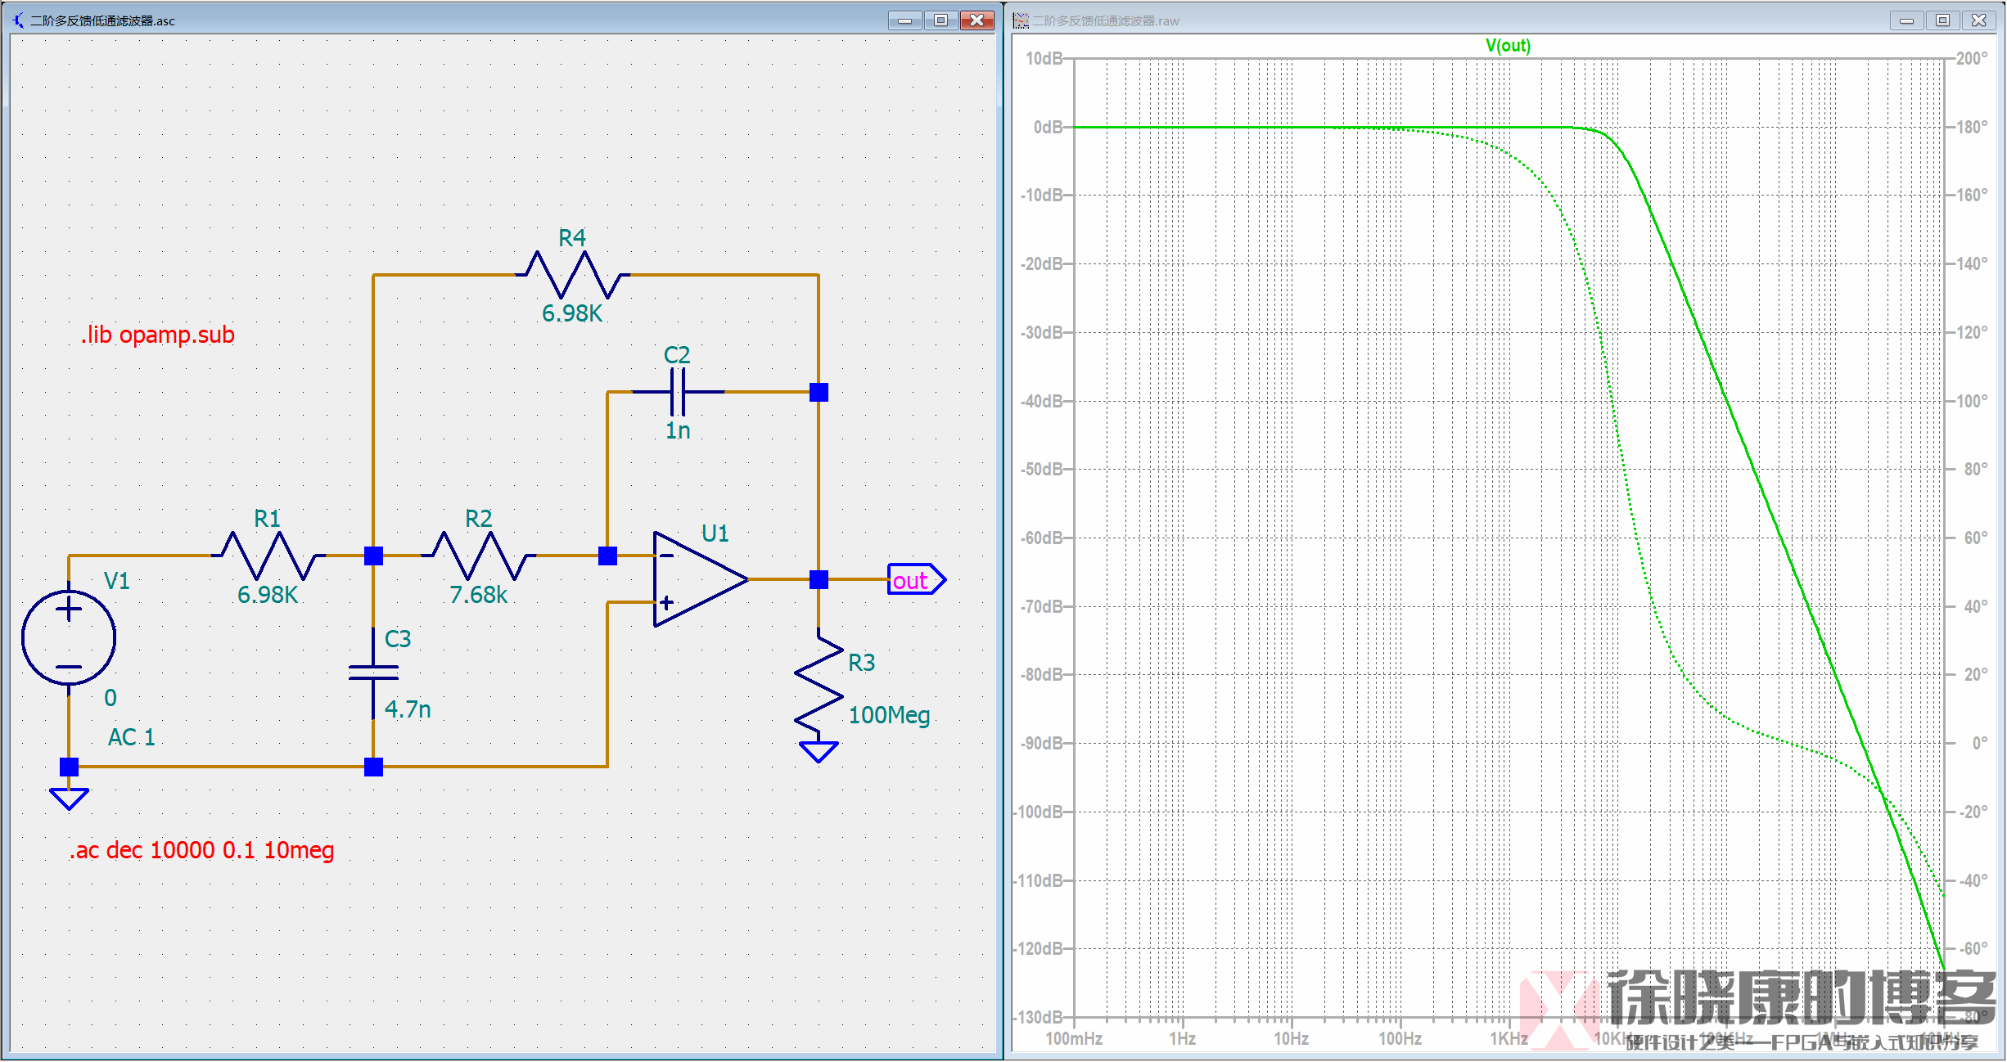Click the R2 resistor symbol
This screenshot has width=2007, height=1062.
click(x=479, y=556)
